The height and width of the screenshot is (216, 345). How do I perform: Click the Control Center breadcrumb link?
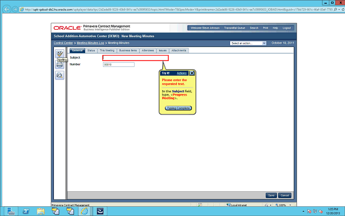[63, 43]
